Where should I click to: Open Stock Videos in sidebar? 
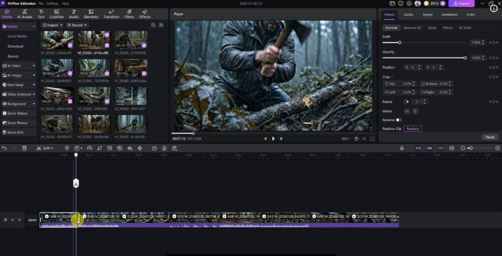point(19,114)
